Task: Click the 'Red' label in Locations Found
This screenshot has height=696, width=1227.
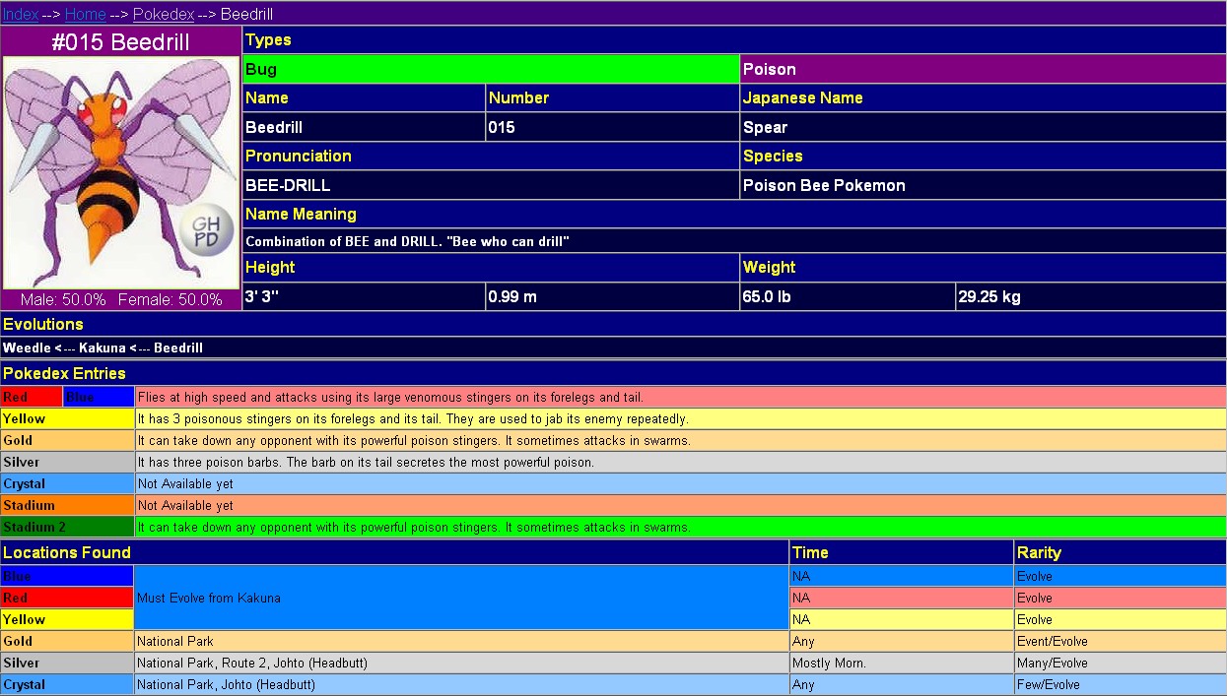Action: click(x=67, y=598)
